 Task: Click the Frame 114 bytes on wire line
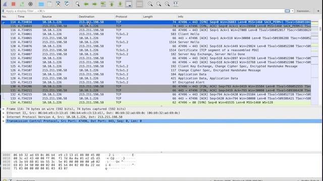(66, 109)
